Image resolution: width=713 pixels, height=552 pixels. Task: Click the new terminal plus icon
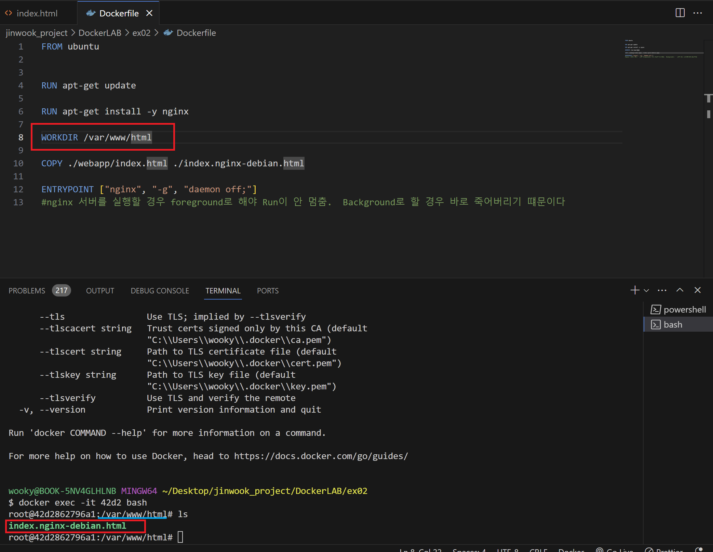click(x=635, y=290)
